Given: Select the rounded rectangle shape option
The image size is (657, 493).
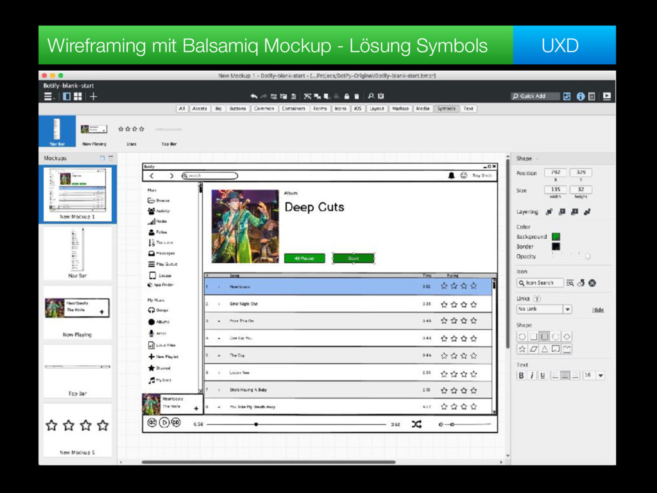Looking at the screenshot, I should point(544,336).
